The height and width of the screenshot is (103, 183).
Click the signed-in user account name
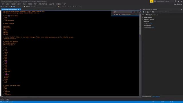coord(178,4)
